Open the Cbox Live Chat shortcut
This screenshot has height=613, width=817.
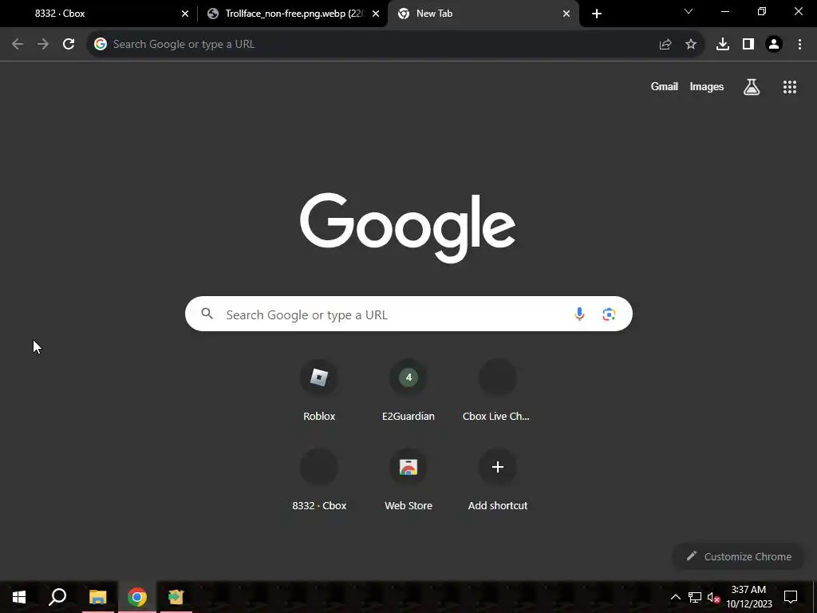tap(498, 390)
